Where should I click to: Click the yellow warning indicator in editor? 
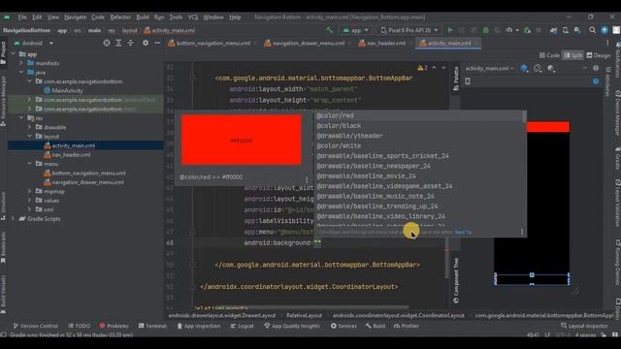pos(422,68)
